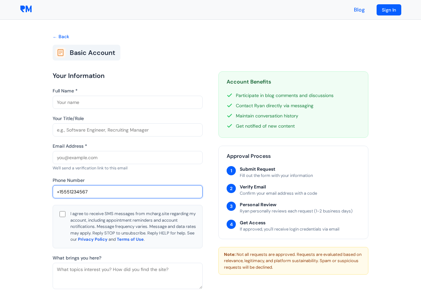Click the login credentials via email text
Image resolution: width=421 pixels, height=296 pixels.
coord(289,229)
